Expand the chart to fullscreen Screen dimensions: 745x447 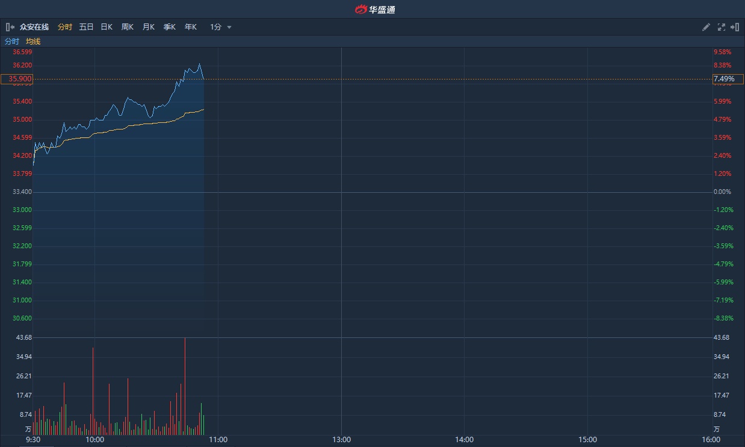click(721, 27)
